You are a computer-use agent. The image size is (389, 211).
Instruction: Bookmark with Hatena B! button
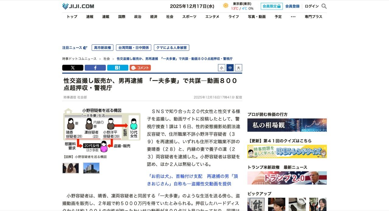click(x=118, y=68)
